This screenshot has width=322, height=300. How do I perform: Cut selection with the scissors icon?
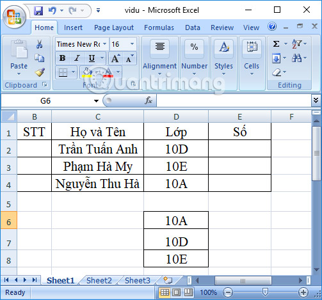coord(39,44)
